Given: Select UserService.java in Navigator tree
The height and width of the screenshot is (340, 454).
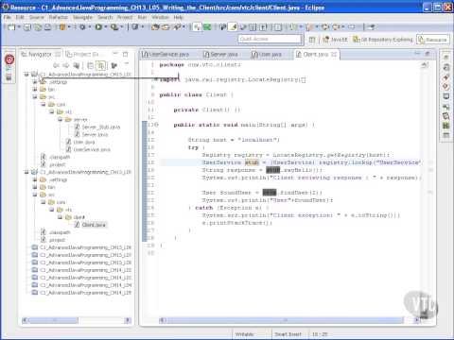Looking at the screenshot, I should (88, 149).
